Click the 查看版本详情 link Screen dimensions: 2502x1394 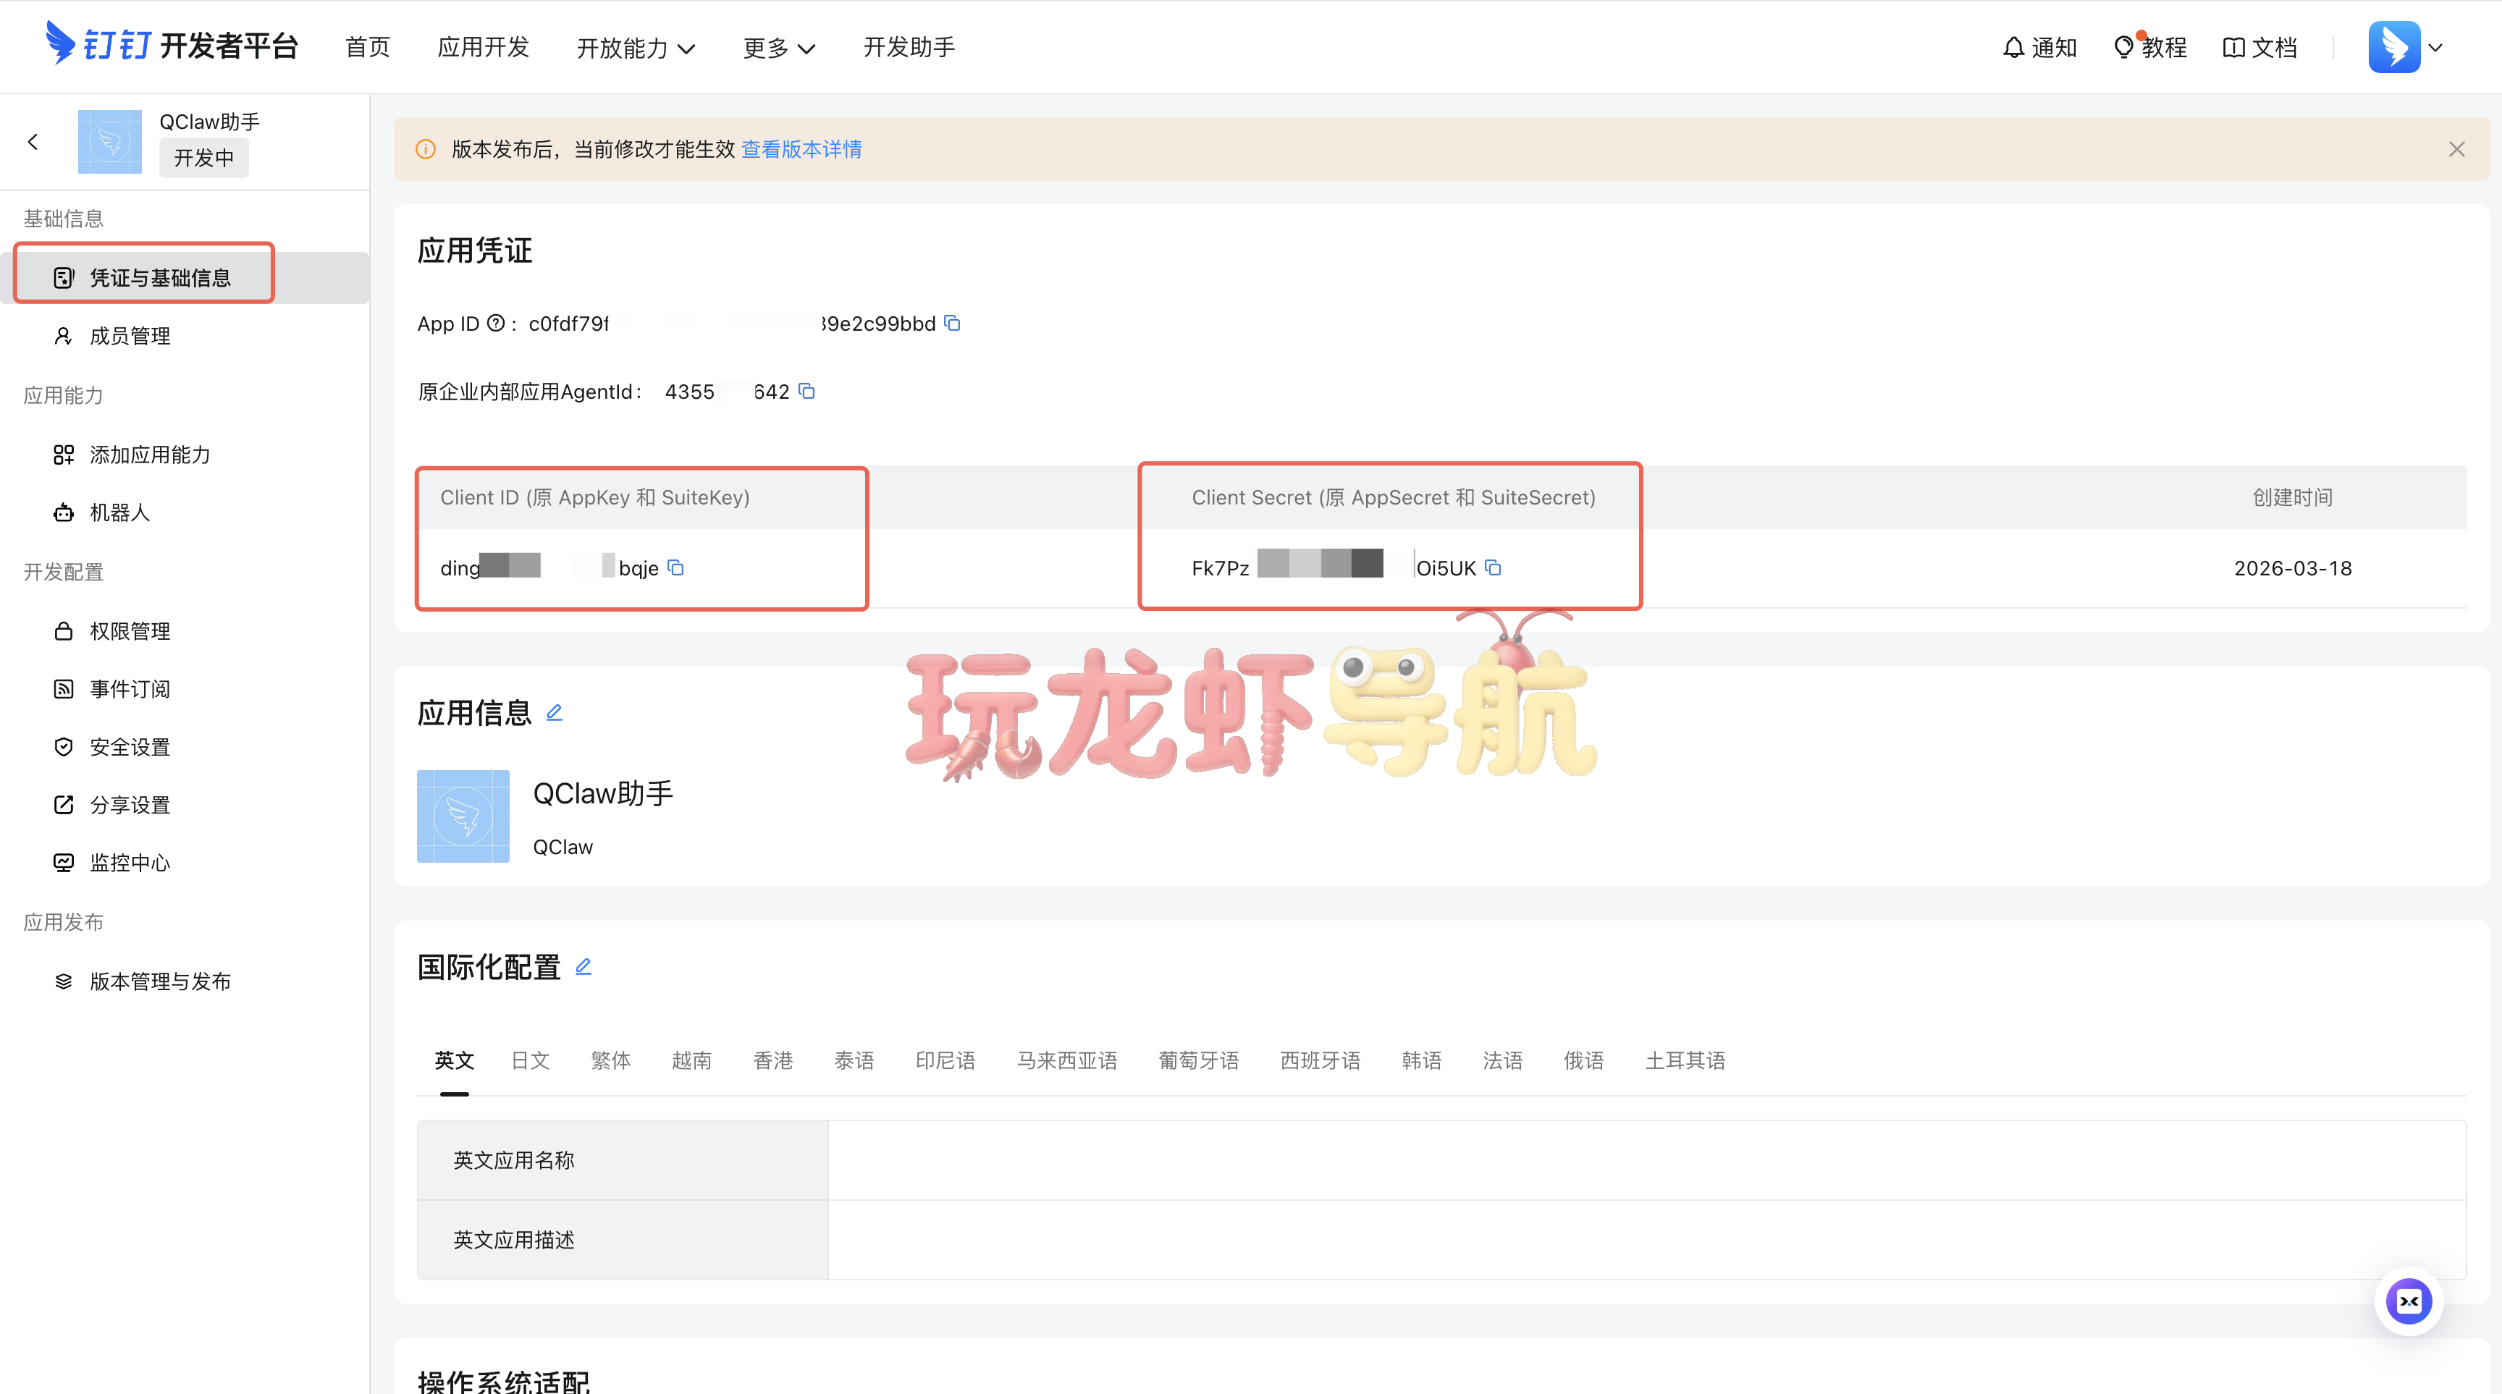coord(801,150)
